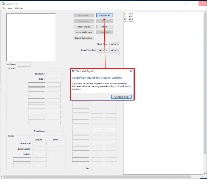Click the Social Security amount field
The image size is (207, 179).
click(x=39, y=149)
